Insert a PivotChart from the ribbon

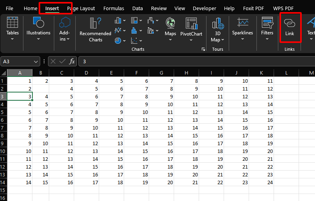pos(191,28)
